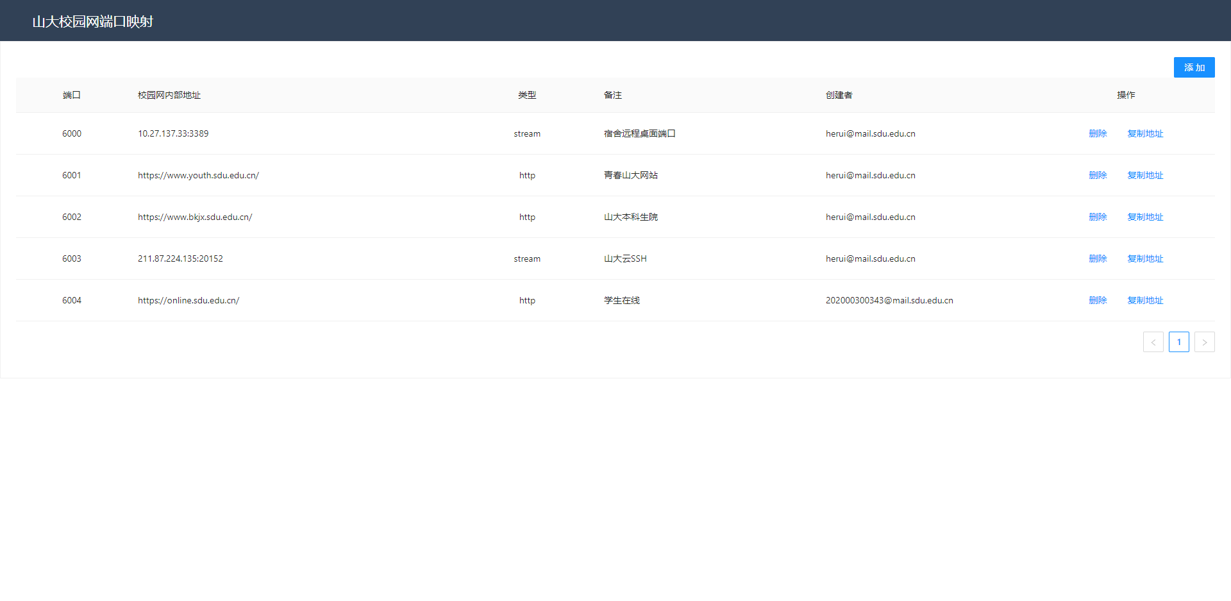This screenshot has height=601, width=1231.
Task: Click the 学生在线 remark
Action: (x=622, y=300)
